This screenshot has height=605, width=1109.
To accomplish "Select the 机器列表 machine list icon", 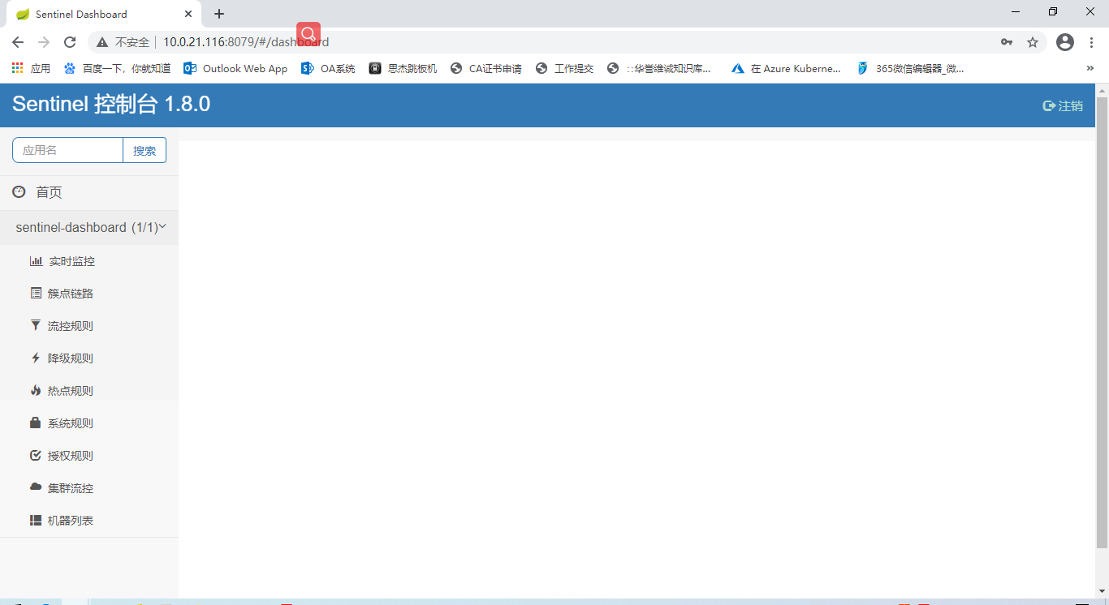I will (x=36, y=520).
